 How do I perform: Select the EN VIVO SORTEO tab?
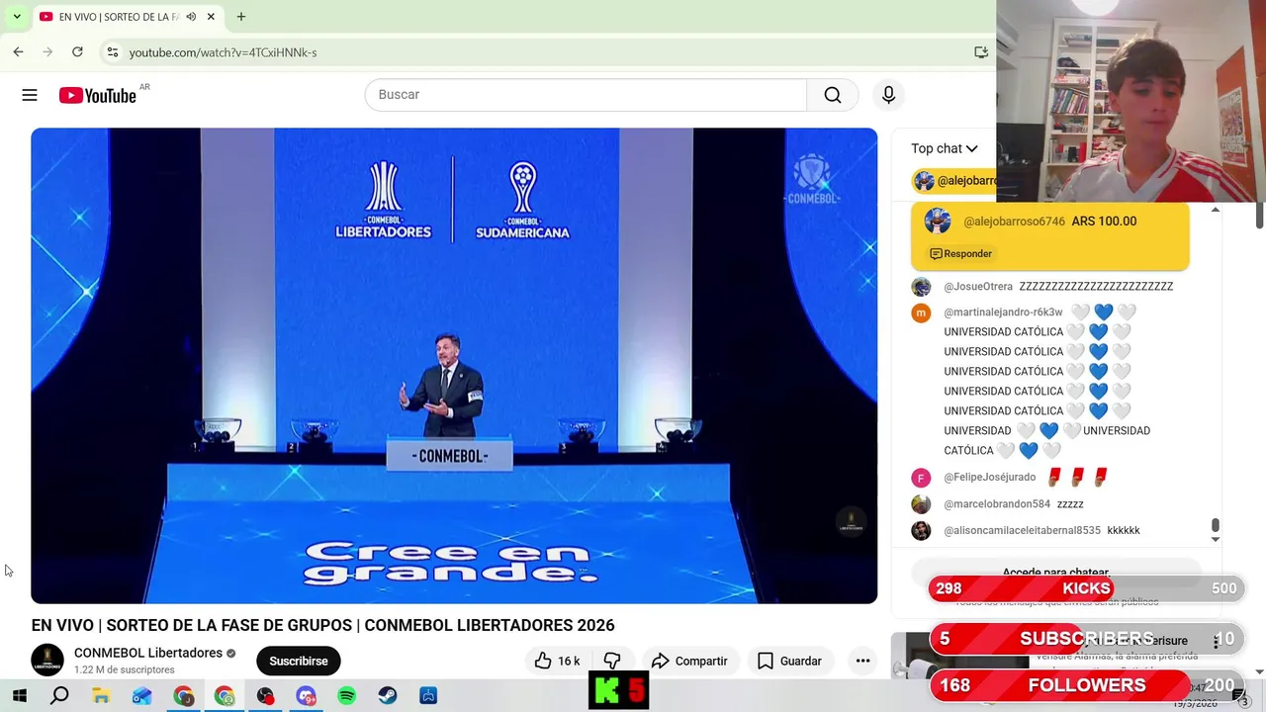pyautogui.click(x=127, y=17)
